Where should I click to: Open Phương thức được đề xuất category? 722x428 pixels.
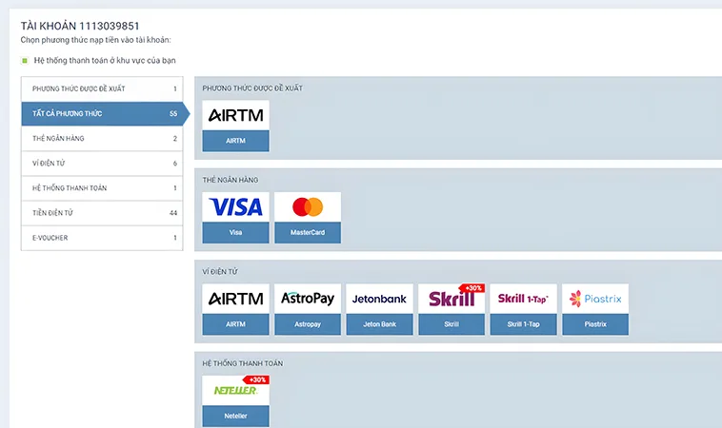click(102, 88)
